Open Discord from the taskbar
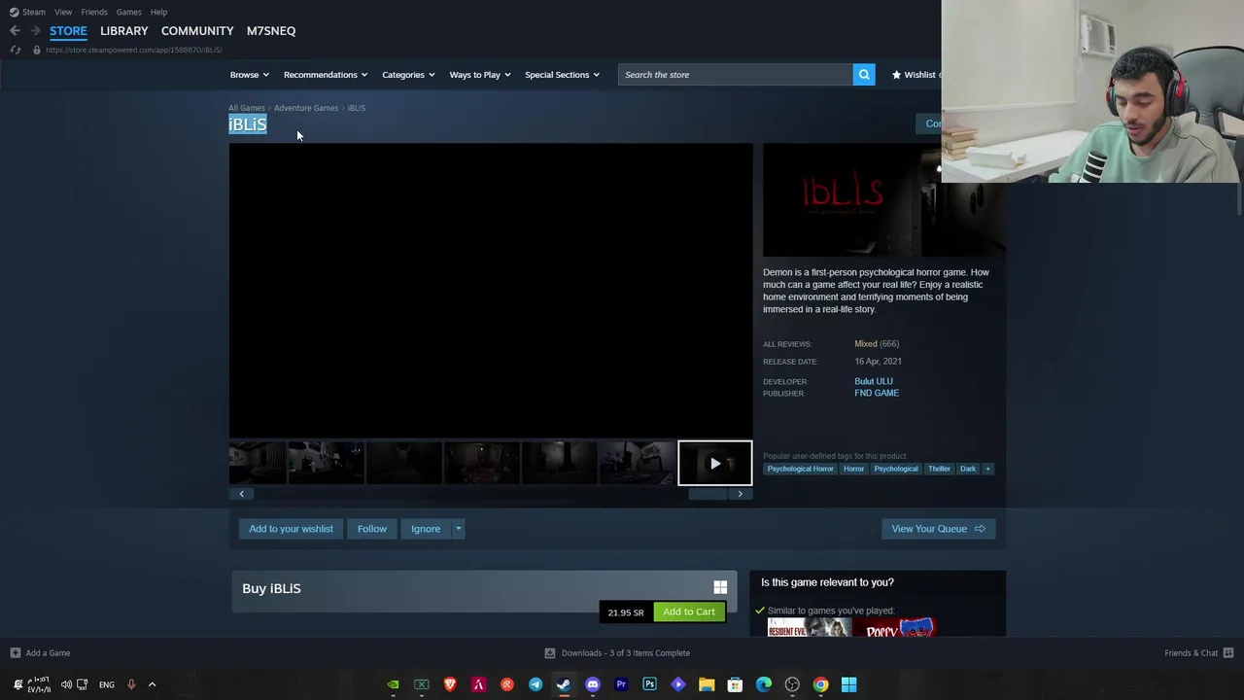Screen dimensions: 1244x700 click(x=593, y=684)
